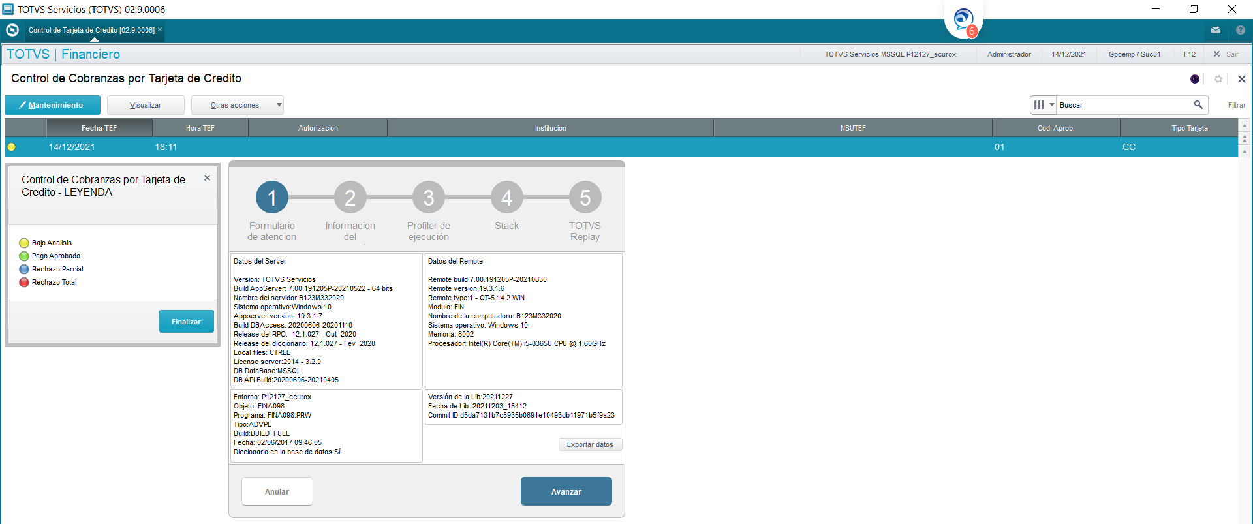This screenshot has height=524, width=1253.
Task: Select step 5 TOTVS Replay
Action: pos(585,197)
